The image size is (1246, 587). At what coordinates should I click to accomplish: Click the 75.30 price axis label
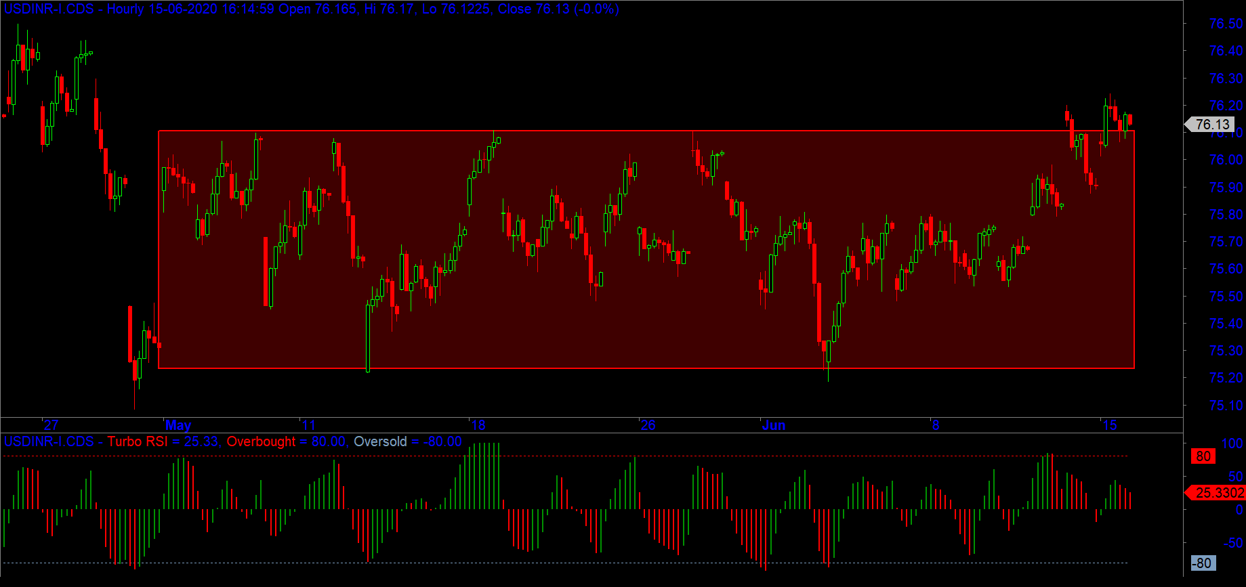pos(1226,351)
